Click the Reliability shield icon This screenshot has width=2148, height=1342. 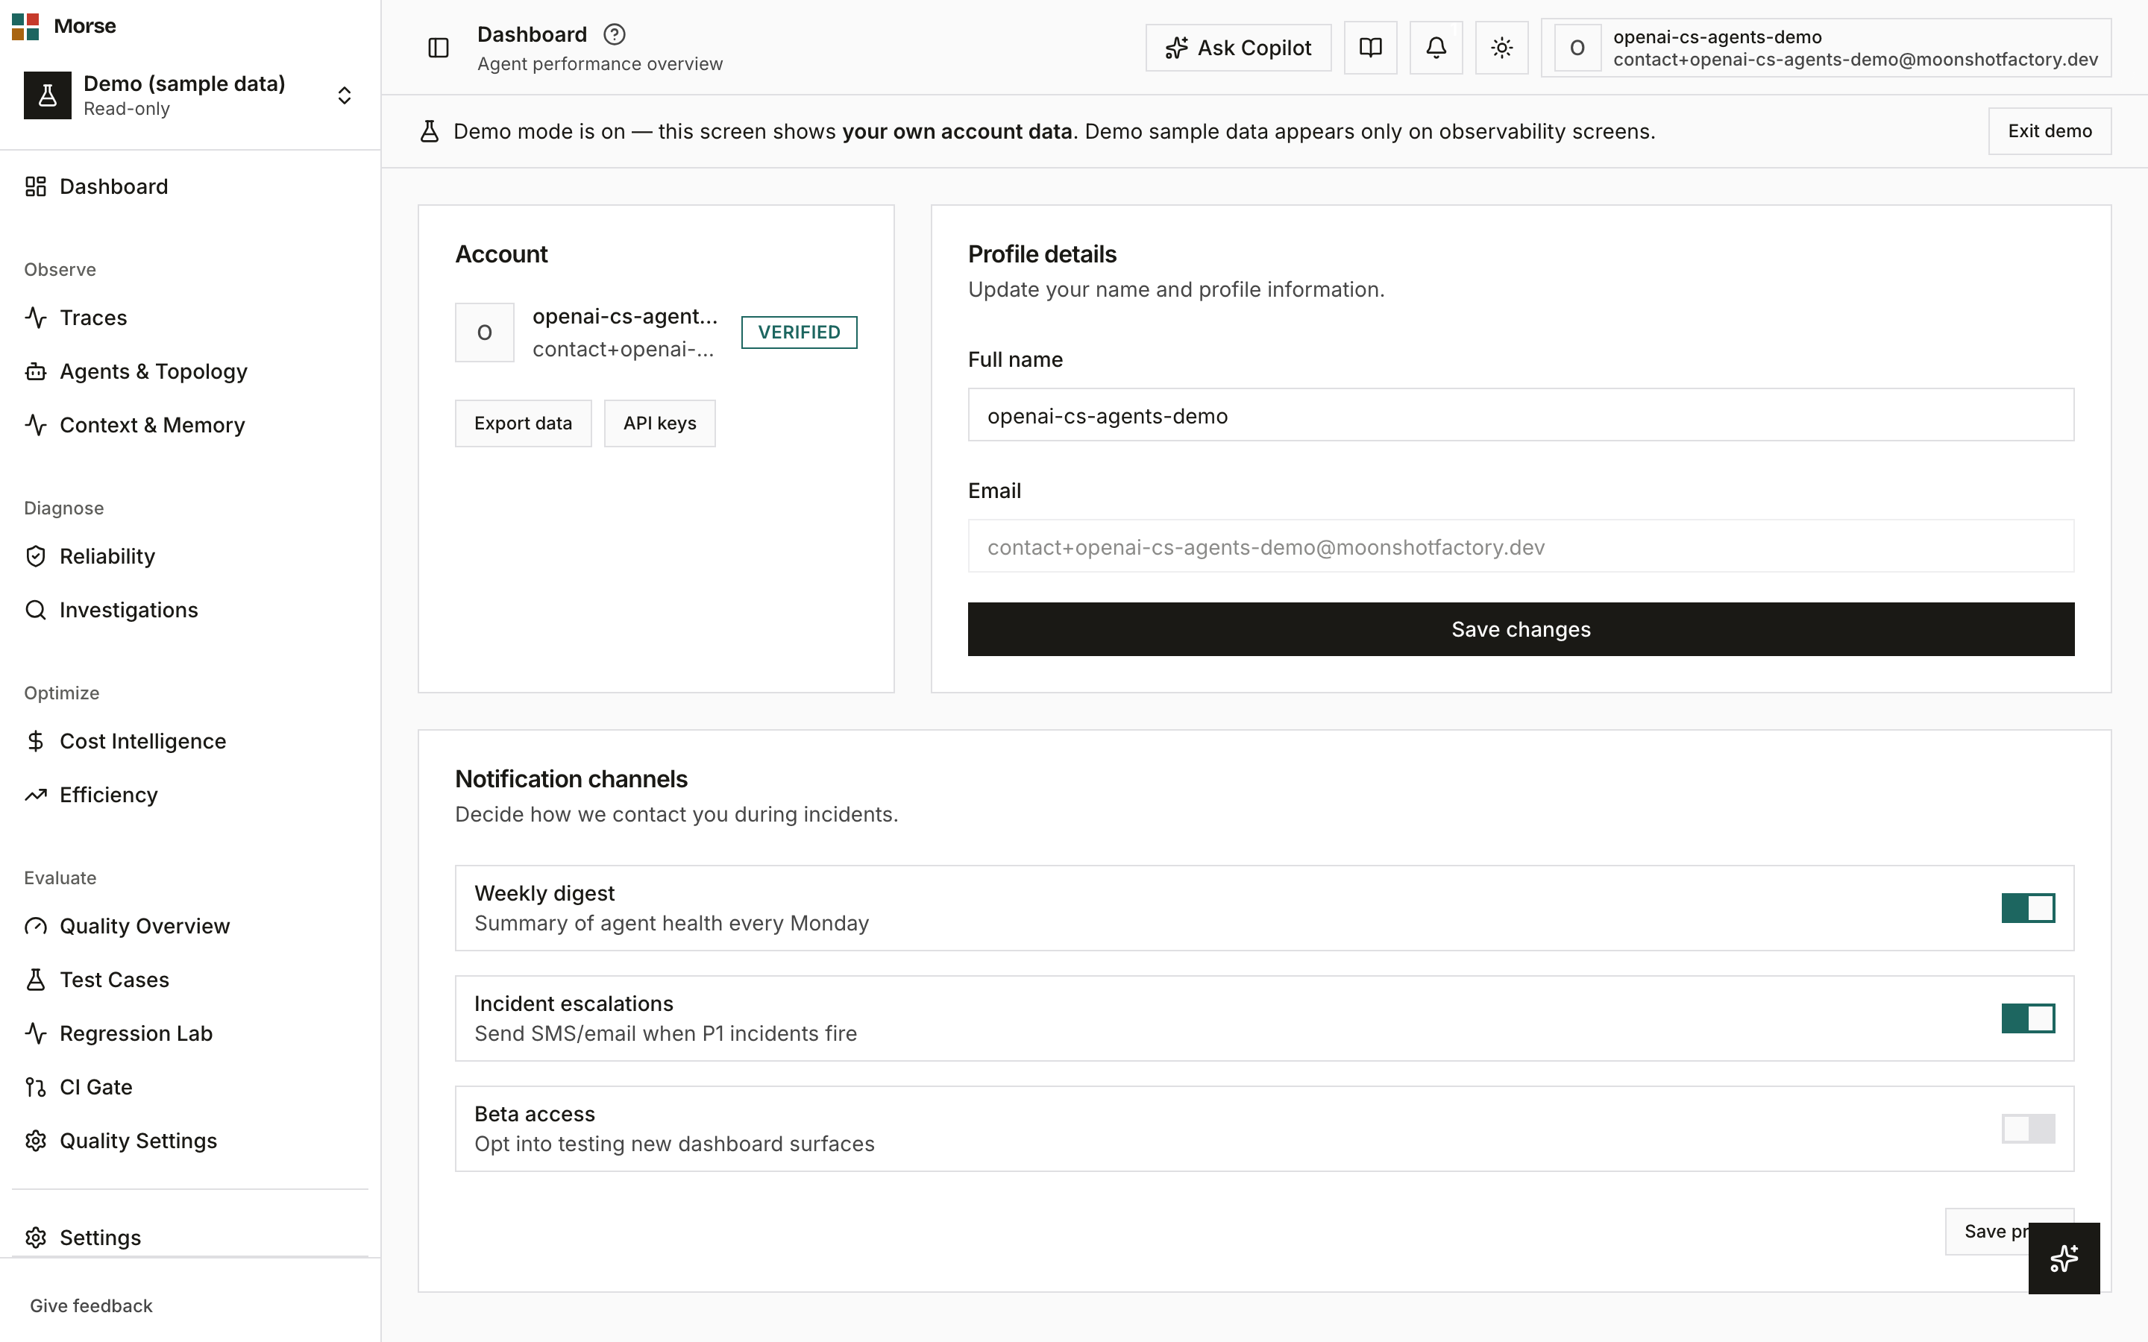tap(36, 556)
